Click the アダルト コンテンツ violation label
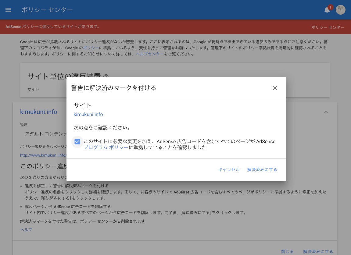 click(46, 134)
